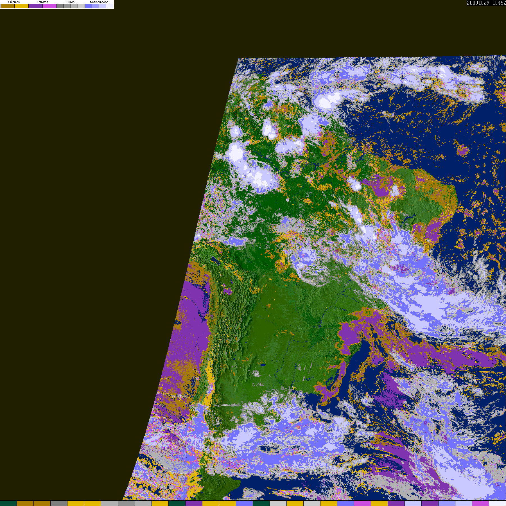Click the "Cirros" legend label

[71, 2]
